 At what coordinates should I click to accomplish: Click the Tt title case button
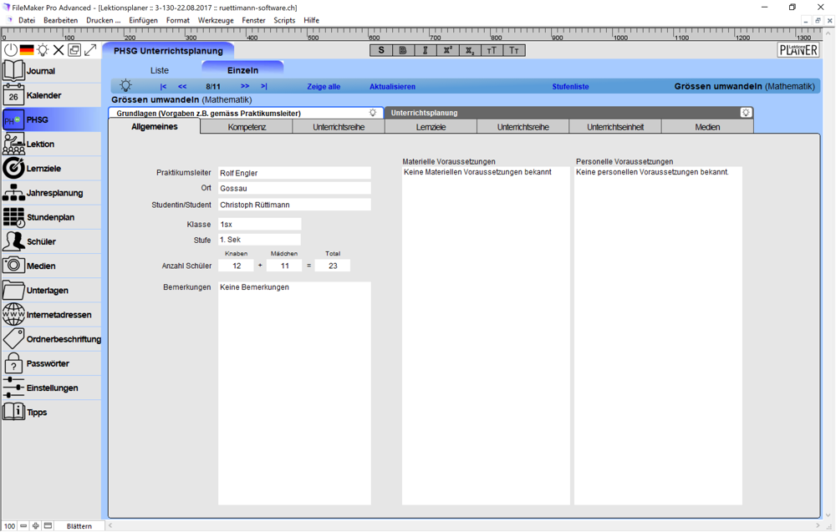click(x=514, y=50)
